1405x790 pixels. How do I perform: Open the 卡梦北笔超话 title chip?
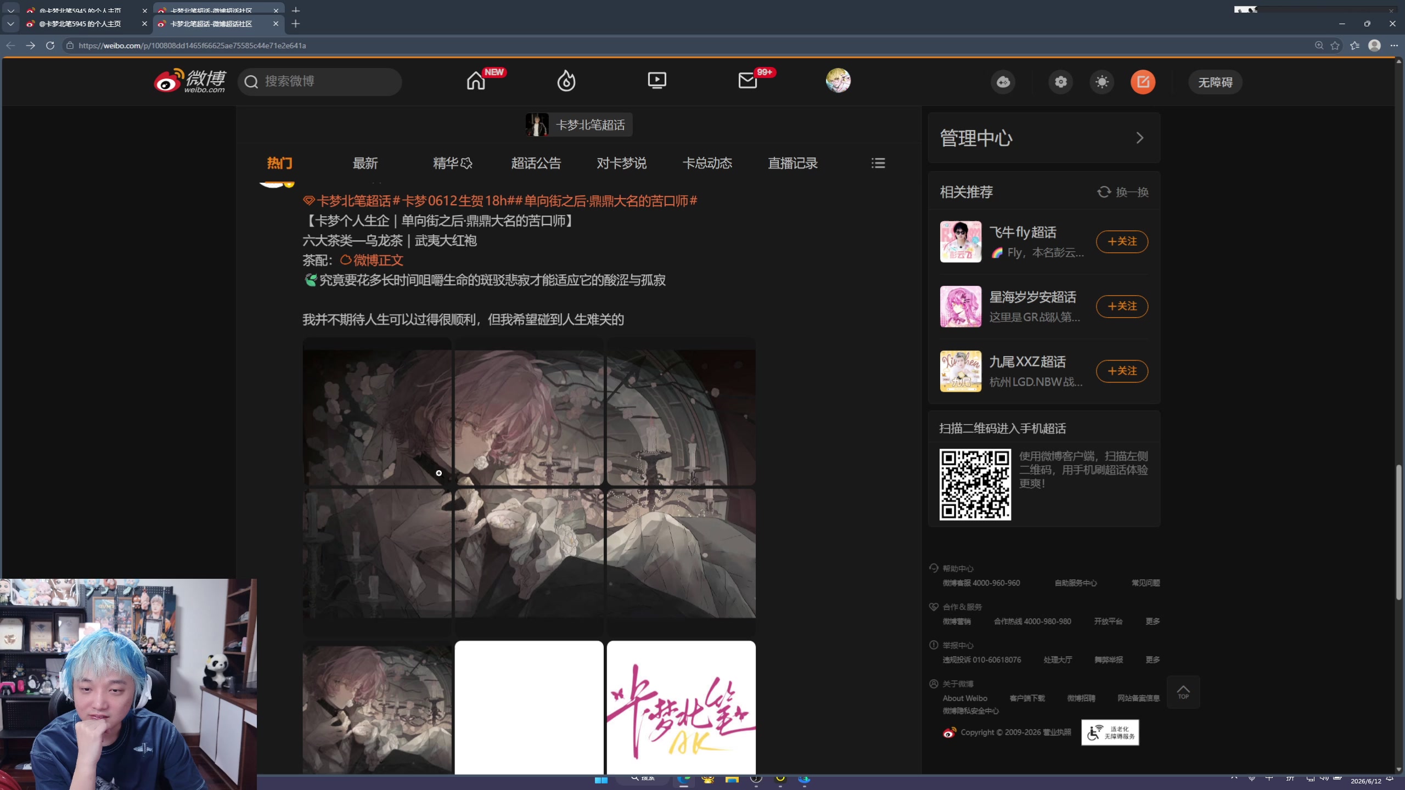pyautogui.click(x=578, y=125)
